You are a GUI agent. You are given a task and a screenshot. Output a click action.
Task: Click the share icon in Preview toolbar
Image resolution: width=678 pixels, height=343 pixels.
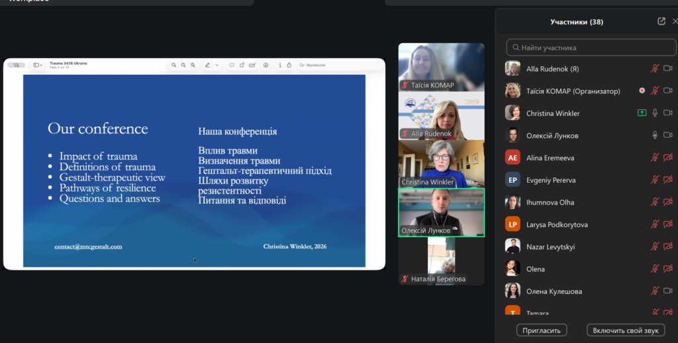(290, 65)
